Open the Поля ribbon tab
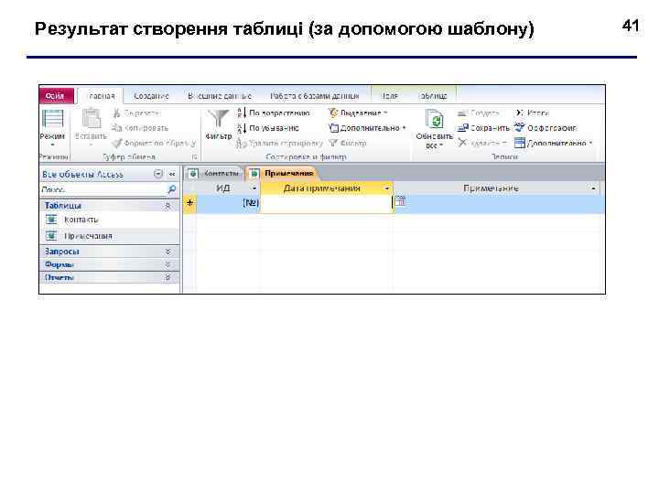The width and height of the screenshot is (659, 494). (x=390, y=96)
